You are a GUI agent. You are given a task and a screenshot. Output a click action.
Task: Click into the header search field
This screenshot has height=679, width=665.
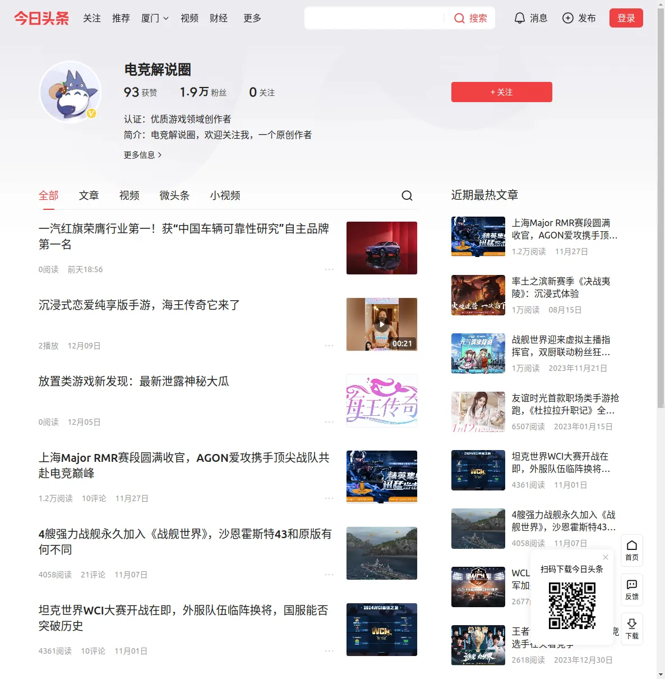[x=375, y=18]
